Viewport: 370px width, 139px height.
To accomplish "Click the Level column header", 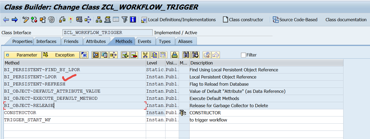I will click(x=156, y=63).
